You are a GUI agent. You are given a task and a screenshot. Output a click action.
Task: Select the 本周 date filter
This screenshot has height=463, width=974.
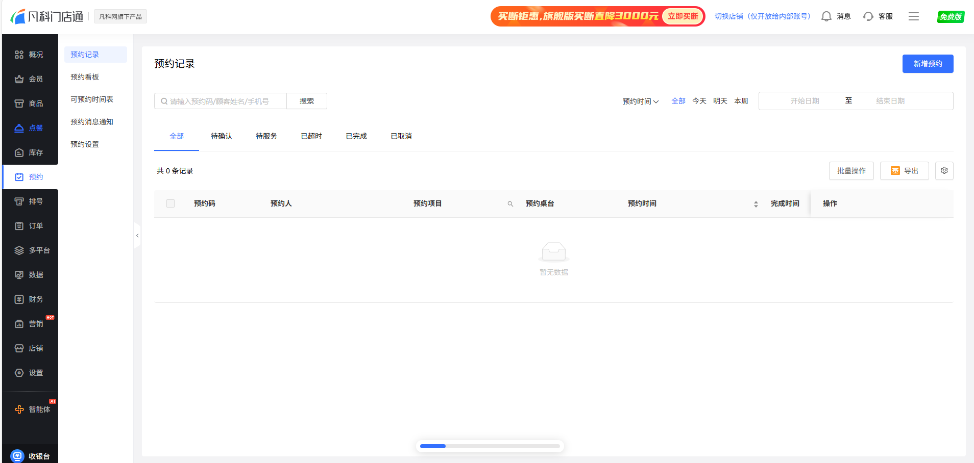pyautogui.click(x=741, y=101)
